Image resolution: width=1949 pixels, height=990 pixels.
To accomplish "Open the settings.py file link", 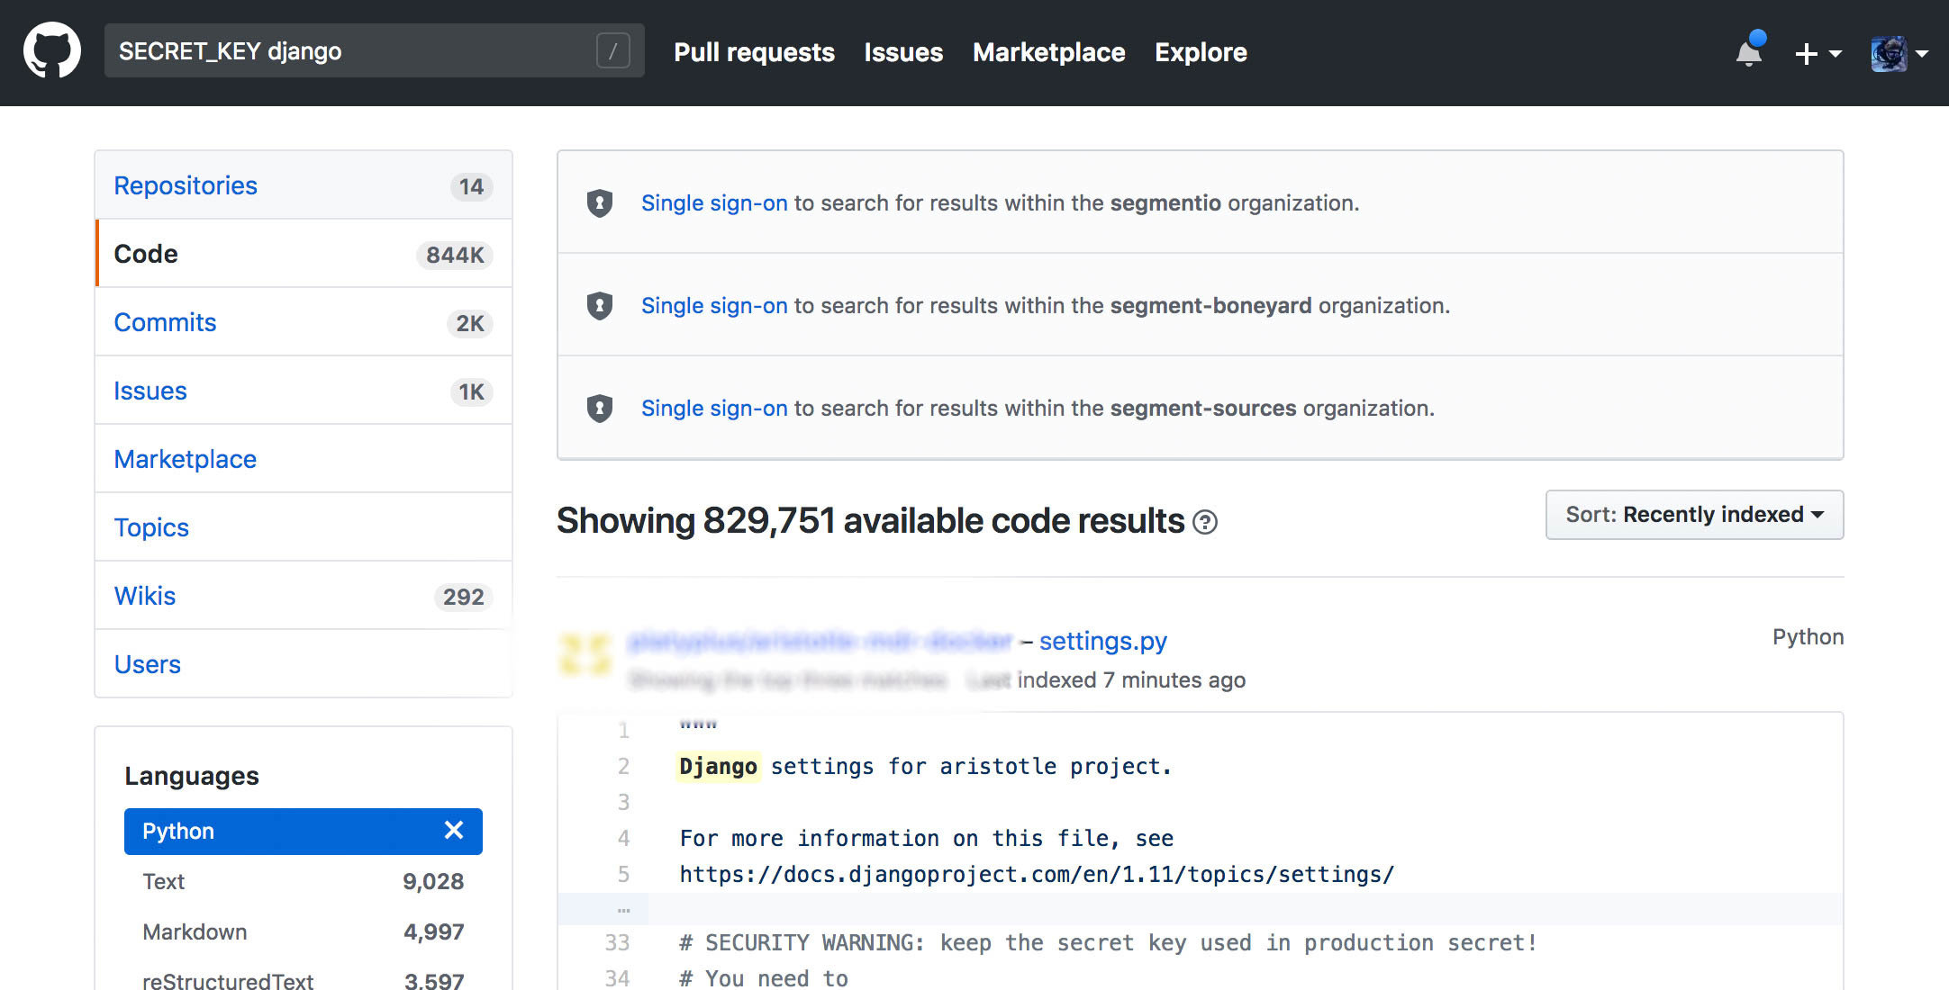I will [x=1102, y=641].
